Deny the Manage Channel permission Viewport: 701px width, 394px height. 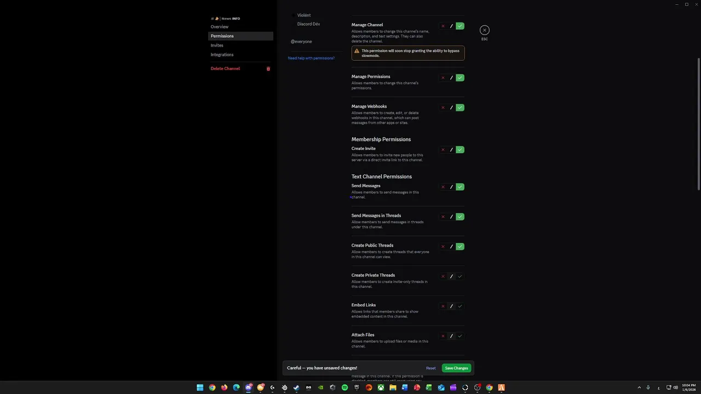point(443,26)
